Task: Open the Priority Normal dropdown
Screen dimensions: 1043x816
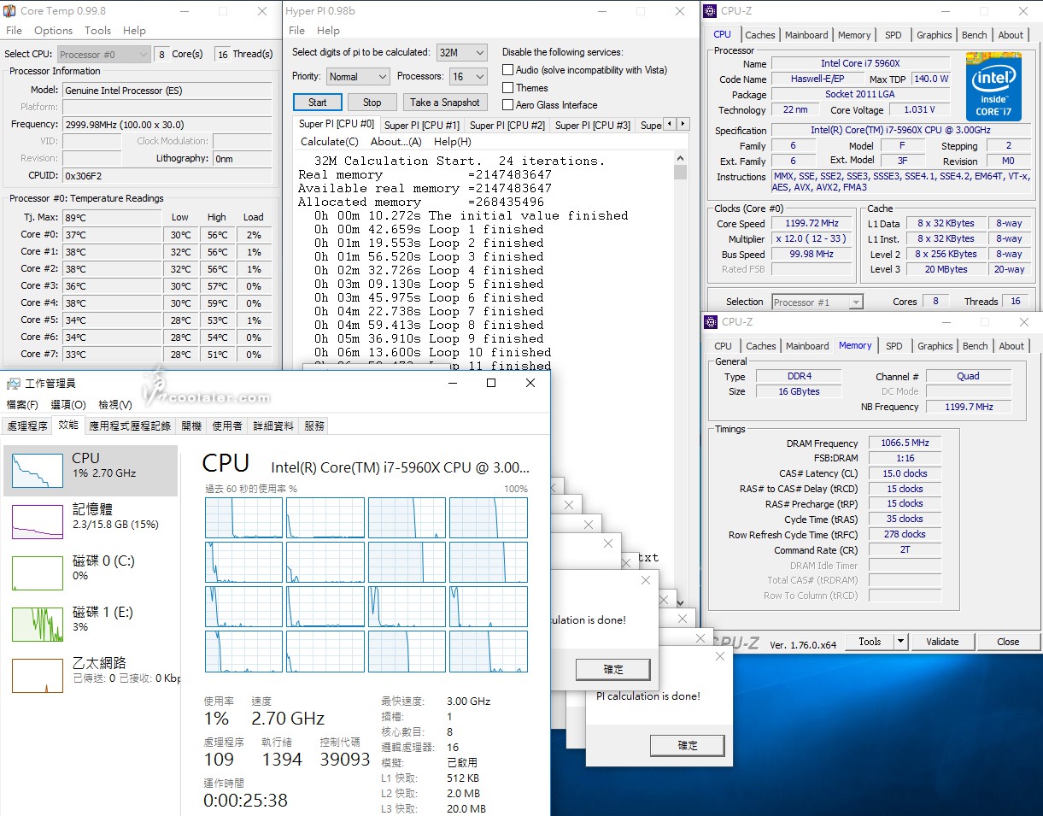Action: 358,76
